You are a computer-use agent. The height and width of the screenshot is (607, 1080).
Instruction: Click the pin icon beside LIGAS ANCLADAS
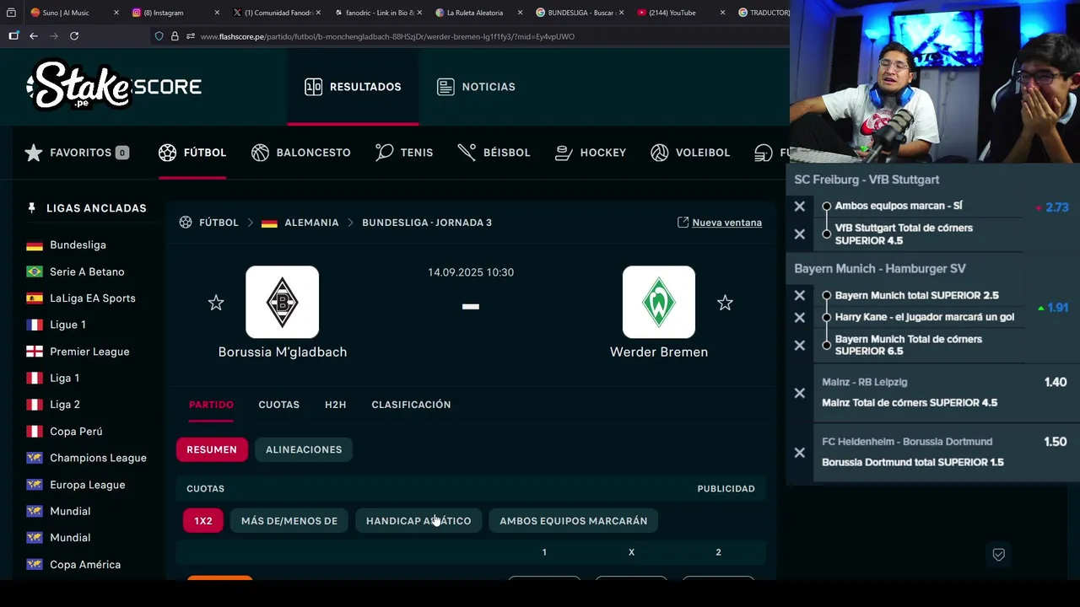pos(32,208)
